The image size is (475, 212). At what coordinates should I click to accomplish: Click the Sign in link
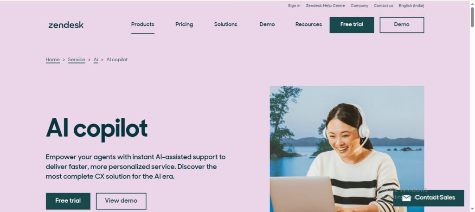coord(294,6)
